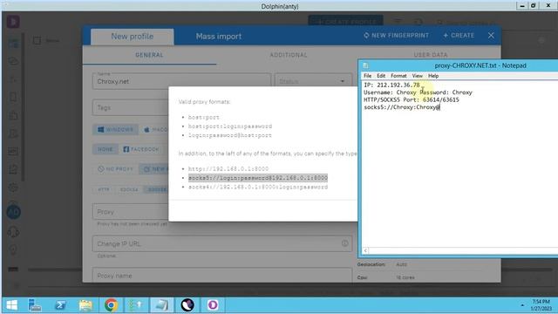Open Google Chrome from the taskbar
The width and height of the screenshot is (558, 314).
pos(111,305)
